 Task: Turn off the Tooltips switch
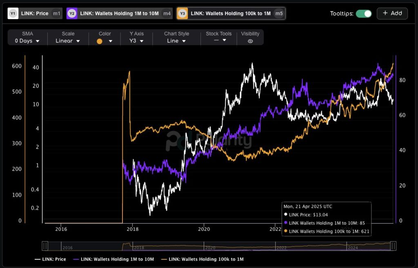363,13
